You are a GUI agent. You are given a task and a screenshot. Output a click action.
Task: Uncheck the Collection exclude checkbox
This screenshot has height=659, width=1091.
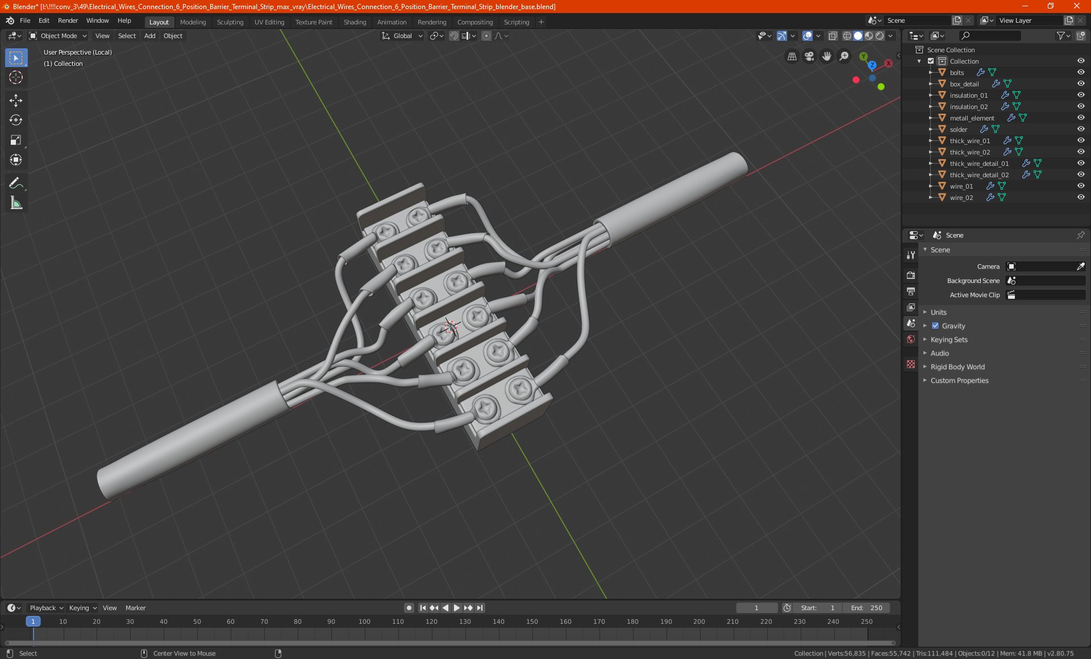[931, 61]
